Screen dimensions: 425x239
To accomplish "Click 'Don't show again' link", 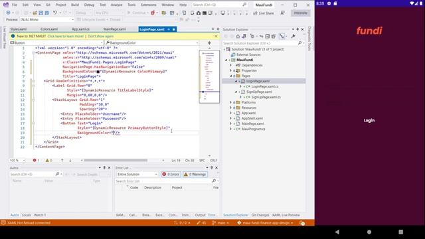I will coord(100,37).
